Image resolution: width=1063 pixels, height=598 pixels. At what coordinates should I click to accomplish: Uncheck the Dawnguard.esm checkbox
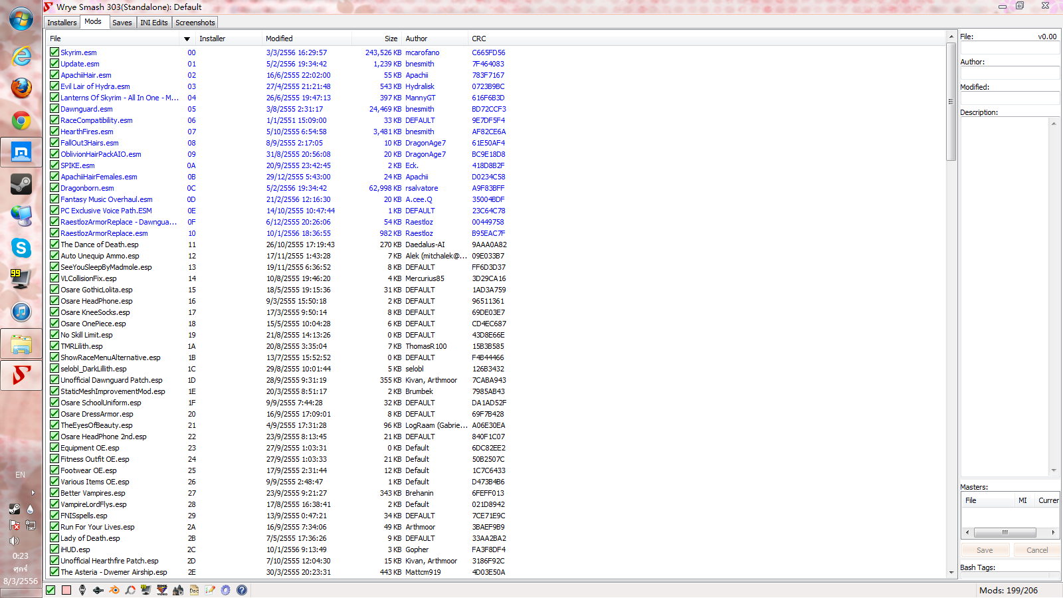(54, 108)
